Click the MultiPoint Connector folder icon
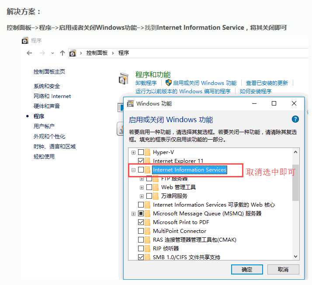This screenshot has width=312, height=285. [x=147, y=231]
